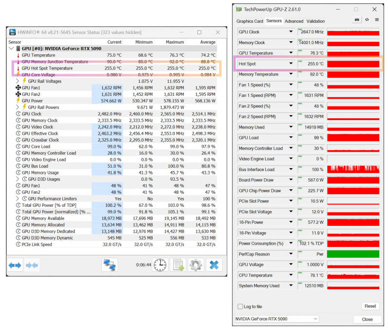
Task: Open the PerfCap Reason dropdown arrow
Action: [x=291, y=254]
